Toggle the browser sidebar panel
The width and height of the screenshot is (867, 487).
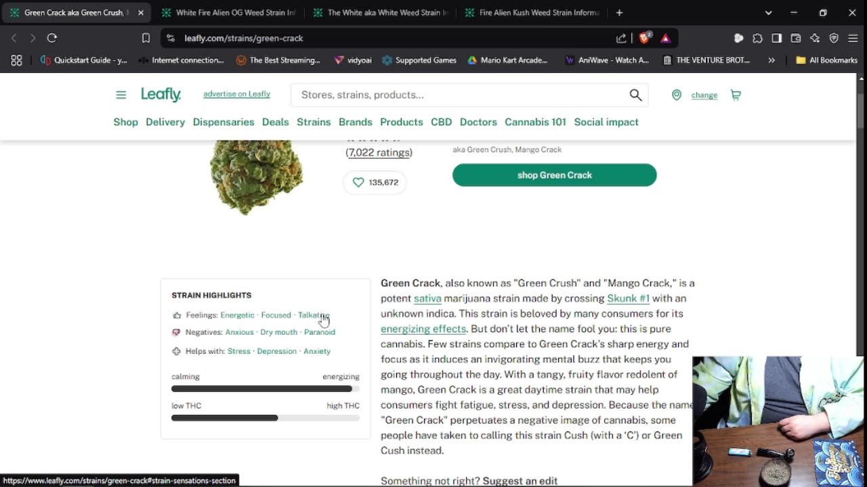(777, 39)
